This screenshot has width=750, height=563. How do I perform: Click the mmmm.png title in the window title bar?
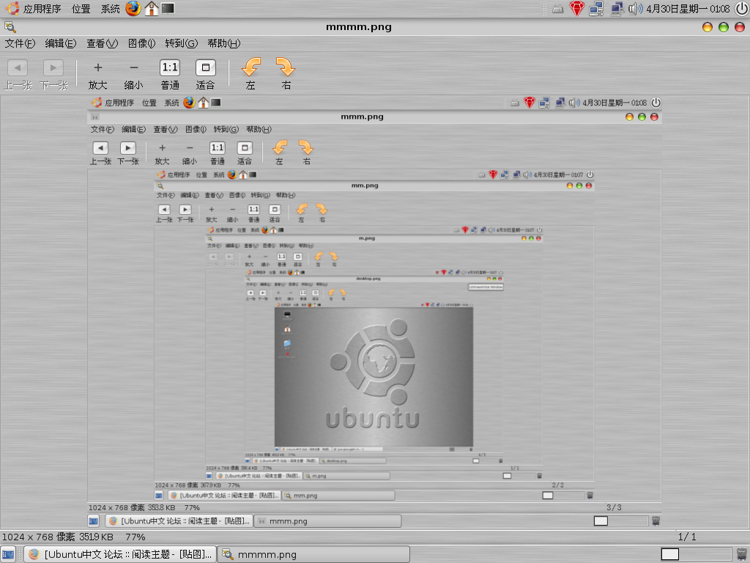(359, 27)
